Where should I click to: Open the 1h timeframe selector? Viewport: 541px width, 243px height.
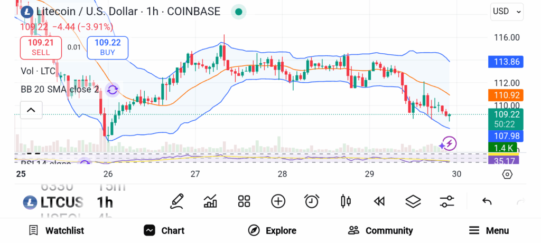[105, 202]
